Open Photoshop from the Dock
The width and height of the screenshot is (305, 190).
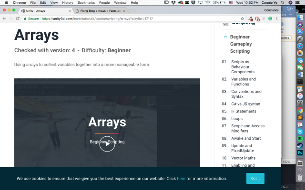pyautogui.click(x=300, y=153)
